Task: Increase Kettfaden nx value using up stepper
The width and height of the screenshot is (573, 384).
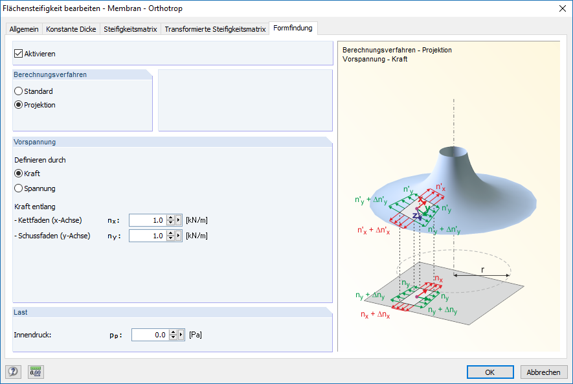Action: coord(171,217)
